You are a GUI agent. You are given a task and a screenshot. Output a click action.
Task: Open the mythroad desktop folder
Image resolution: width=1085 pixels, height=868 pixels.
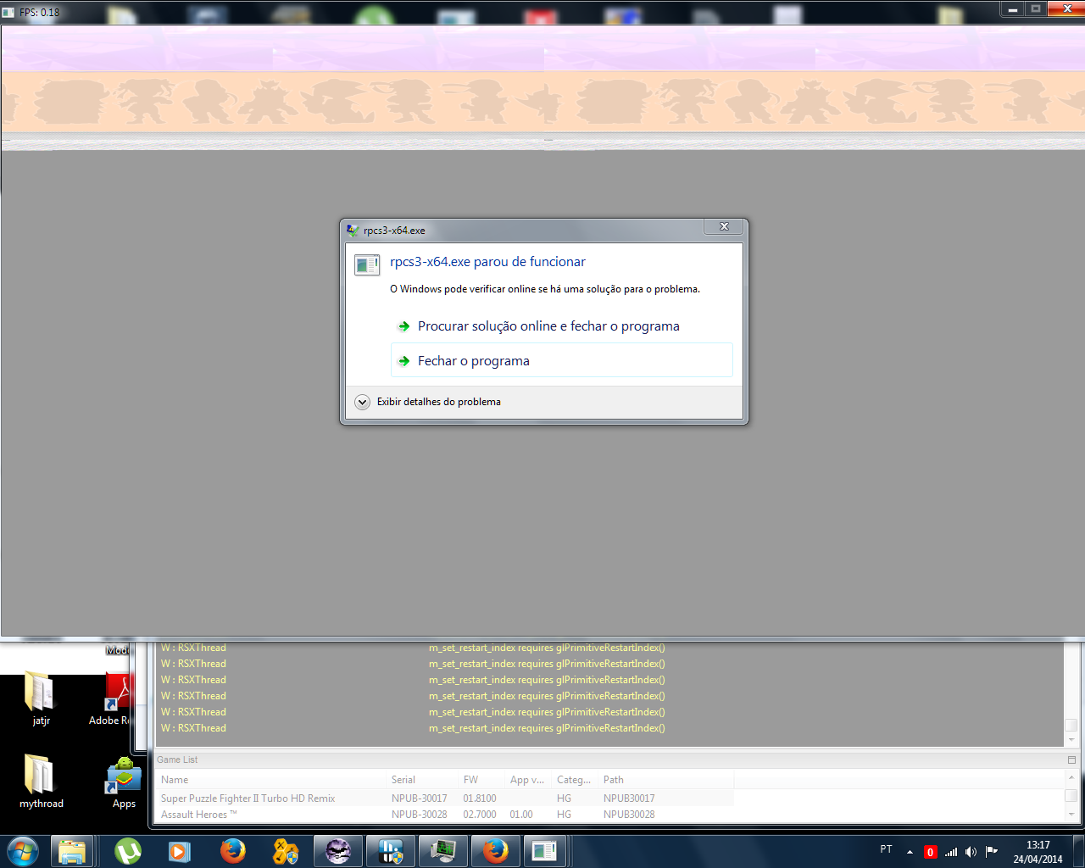(x=41, y=780)
